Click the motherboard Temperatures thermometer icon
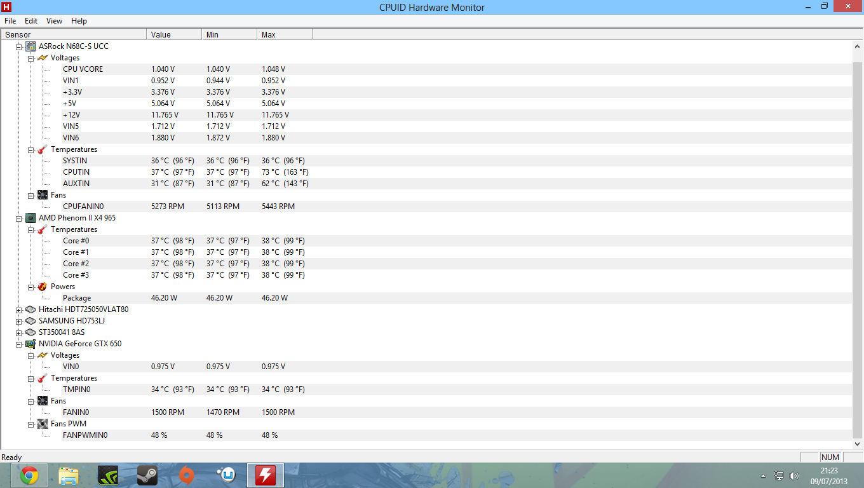864x488 pixels. 43,149
